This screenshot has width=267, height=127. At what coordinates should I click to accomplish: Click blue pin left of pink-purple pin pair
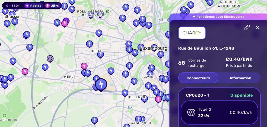[x=57, y=23]
